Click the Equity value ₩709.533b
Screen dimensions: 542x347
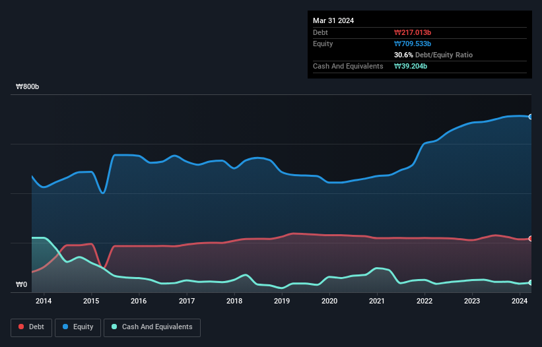[413, 44]
